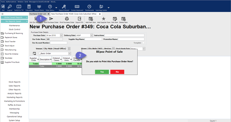Click the Delete Item toolbar icon
Viewport: 231px width, 122px height.
[x=123, y=19]
